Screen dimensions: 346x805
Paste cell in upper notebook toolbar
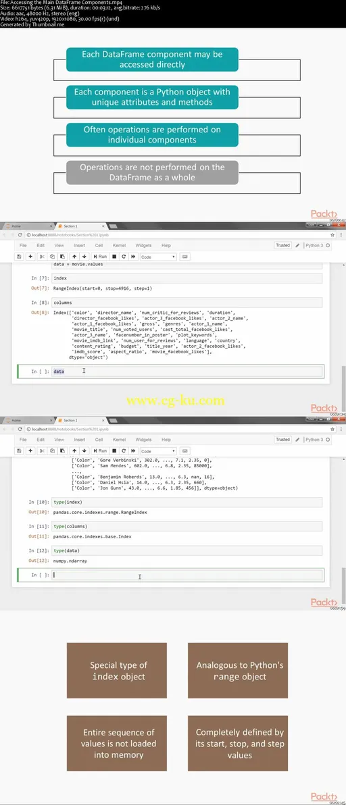click(x=62, y=256)
